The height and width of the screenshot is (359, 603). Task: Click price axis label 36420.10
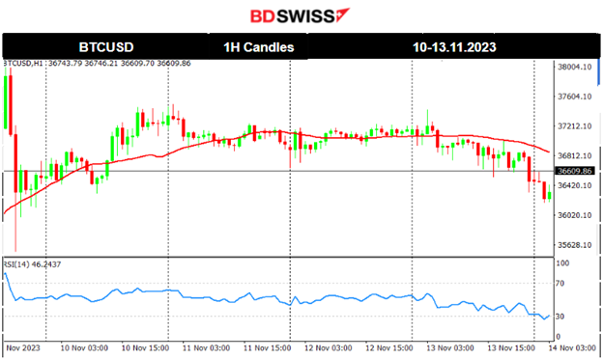tap(575, 185)
